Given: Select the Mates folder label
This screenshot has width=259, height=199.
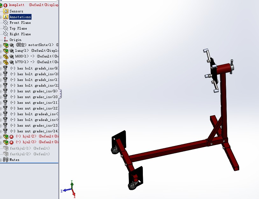Looking at the screenshot, I should coord(14,160).
